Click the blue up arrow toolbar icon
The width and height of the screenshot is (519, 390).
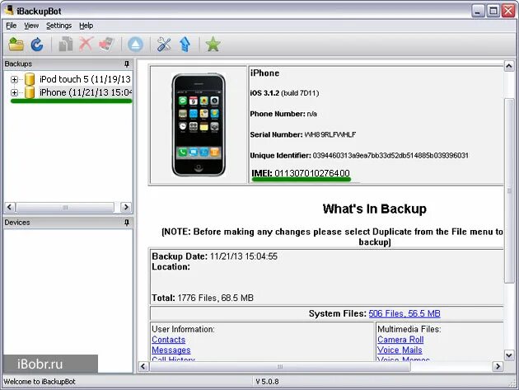185,44
